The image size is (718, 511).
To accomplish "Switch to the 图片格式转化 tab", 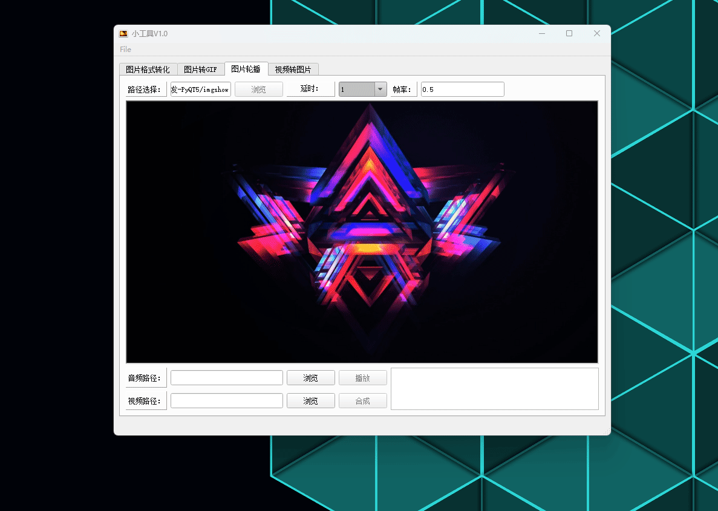I will [148, 69].
